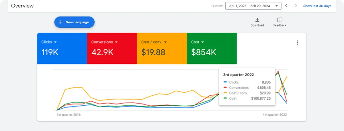The image size is (344, 131).
Task: Go to the next date range arrow
Action: coord(296,6)
